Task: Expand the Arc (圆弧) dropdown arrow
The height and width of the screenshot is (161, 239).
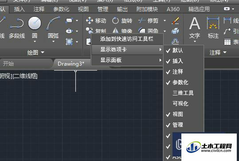Action: coord(53,42)
